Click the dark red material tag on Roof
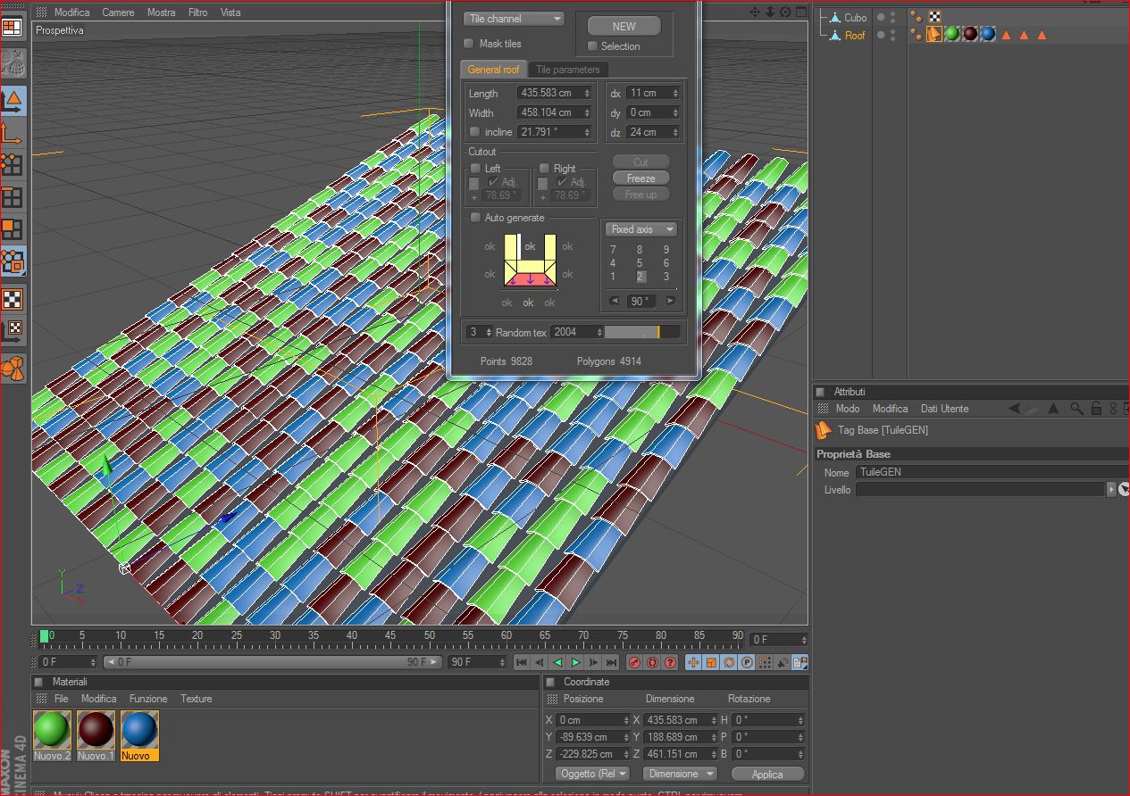 coord(970,35)
